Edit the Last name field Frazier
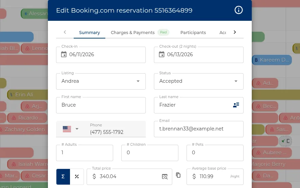300x188 pixels. pos(199,105)
